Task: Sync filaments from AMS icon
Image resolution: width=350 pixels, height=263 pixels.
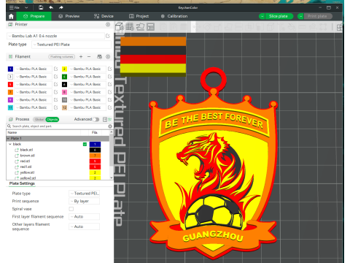Action: click(99, 57)
